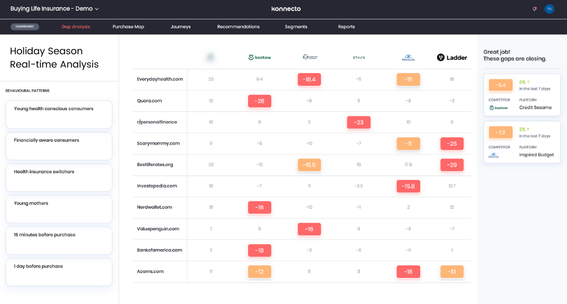Click the Everydayhealth.com row label
Viewport: 567px width, 304px height.
[160, 79]
